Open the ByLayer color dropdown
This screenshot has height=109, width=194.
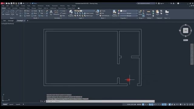click(129, 11)
